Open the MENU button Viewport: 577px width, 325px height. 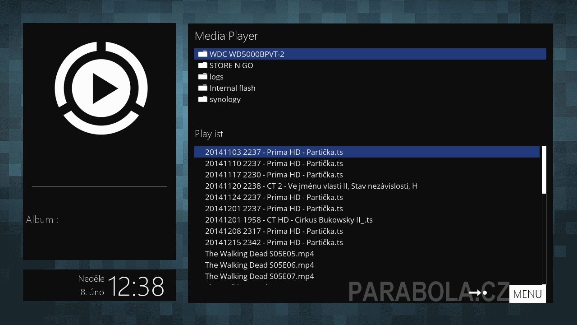click(527, 294)
